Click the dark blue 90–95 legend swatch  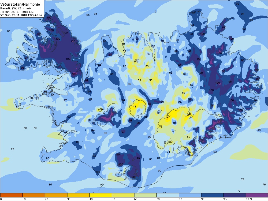213,195
